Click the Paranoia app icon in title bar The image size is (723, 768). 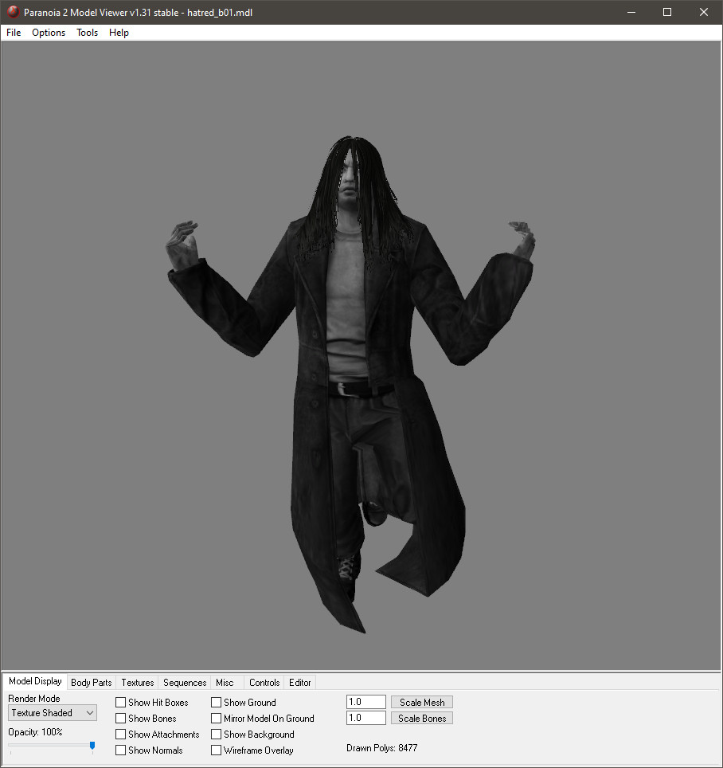tap(13, 12)
